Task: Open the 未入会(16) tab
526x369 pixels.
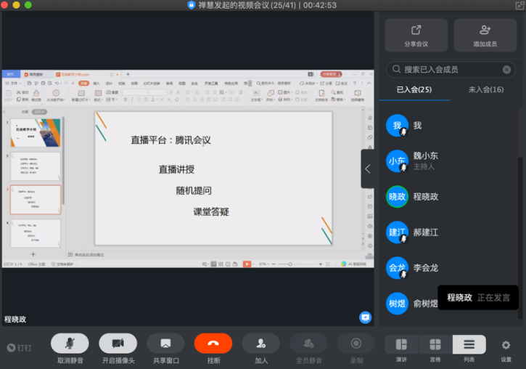Action: pos(486,89)
